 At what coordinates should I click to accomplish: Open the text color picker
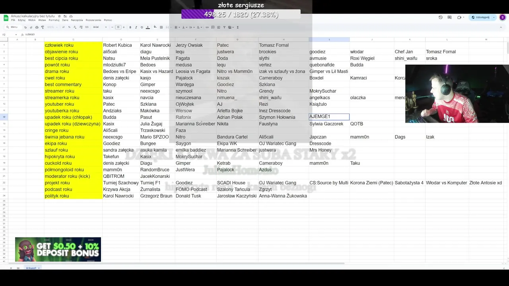tap(148, 27)
